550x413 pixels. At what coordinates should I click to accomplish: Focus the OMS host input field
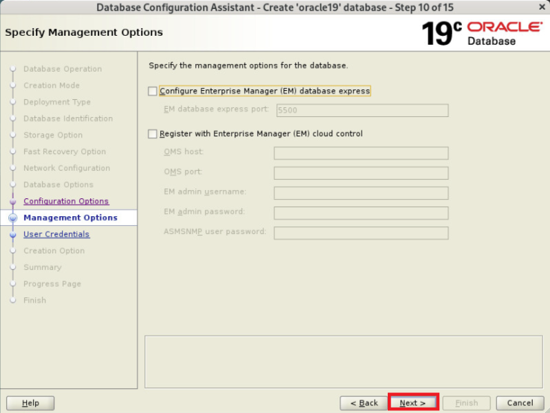tap(361, 153)
